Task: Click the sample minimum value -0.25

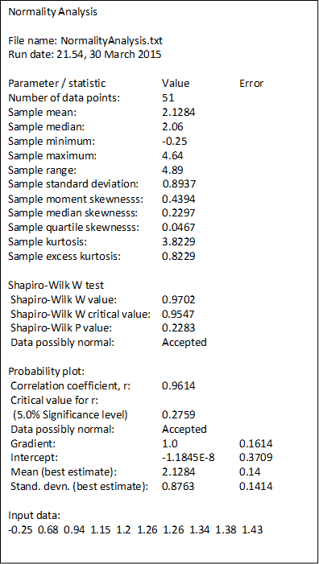Action: [x=174, y=141]
